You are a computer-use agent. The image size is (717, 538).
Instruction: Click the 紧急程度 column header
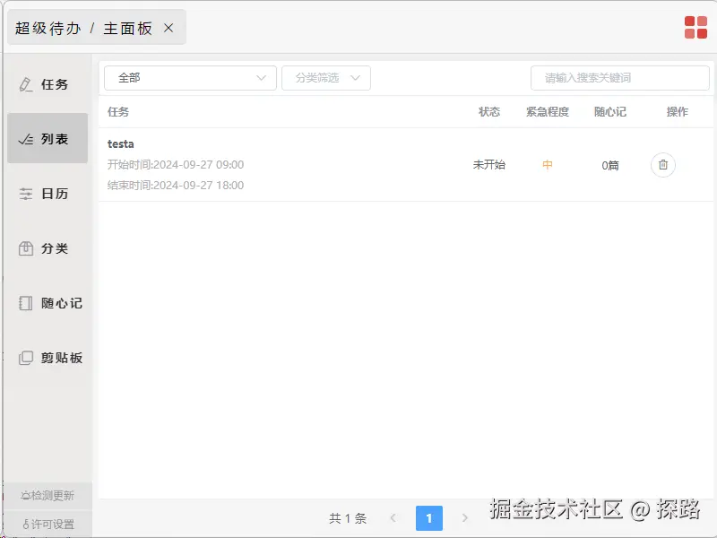pyautogui.click(x=548, y=111)
